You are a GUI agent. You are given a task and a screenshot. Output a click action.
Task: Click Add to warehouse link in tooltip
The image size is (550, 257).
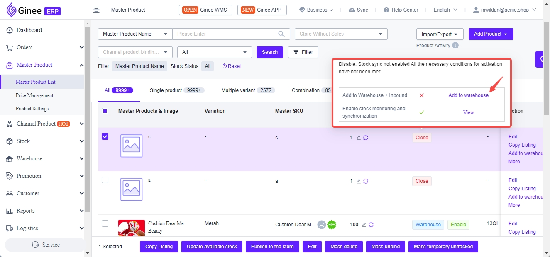(468, 95)
